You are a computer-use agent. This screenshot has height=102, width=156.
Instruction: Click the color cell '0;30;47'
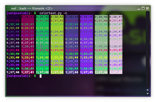click(x=116, y=17)
